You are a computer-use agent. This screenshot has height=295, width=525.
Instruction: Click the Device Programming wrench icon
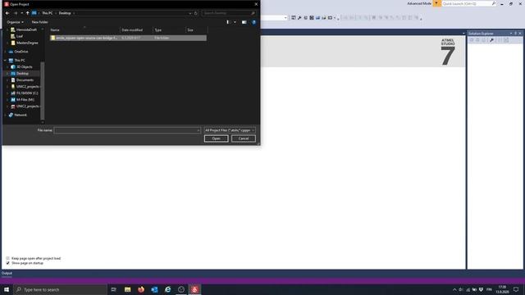coord(299,18)
